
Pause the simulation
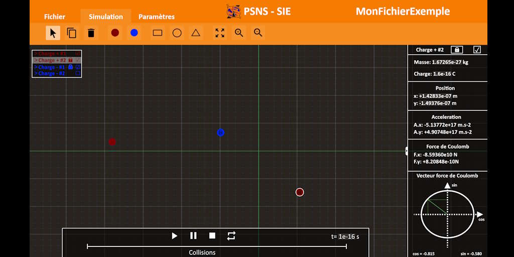[193, 236]
